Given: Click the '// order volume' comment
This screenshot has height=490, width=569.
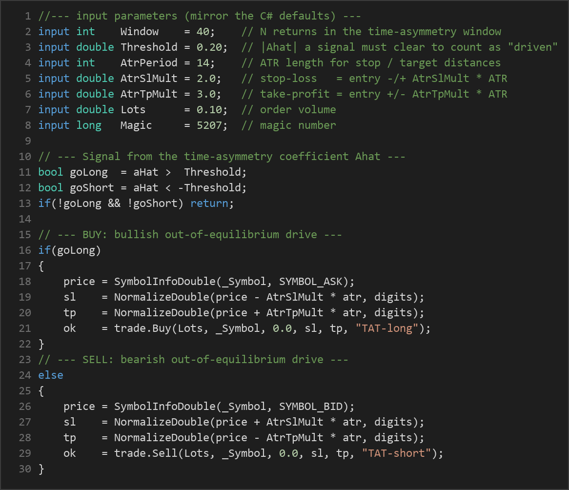Looking at the screenshot, I should pyautogui.click(x=288, y=110).
